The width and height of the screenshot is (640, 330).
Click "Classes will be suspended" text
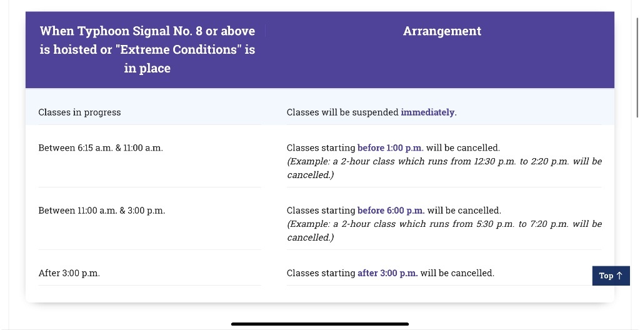click(342, 112)
